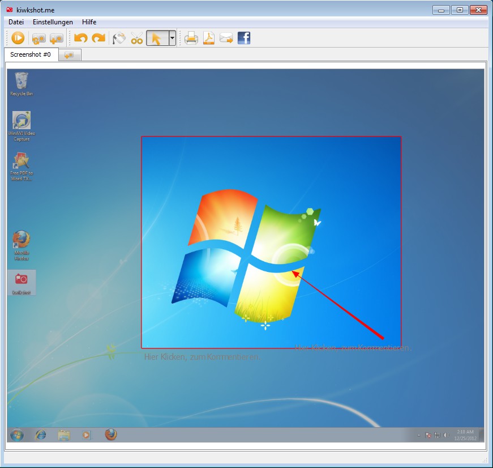Select the arrow pointer tool
The width and height of the screenshot is (493, 468).
point(157,38)
